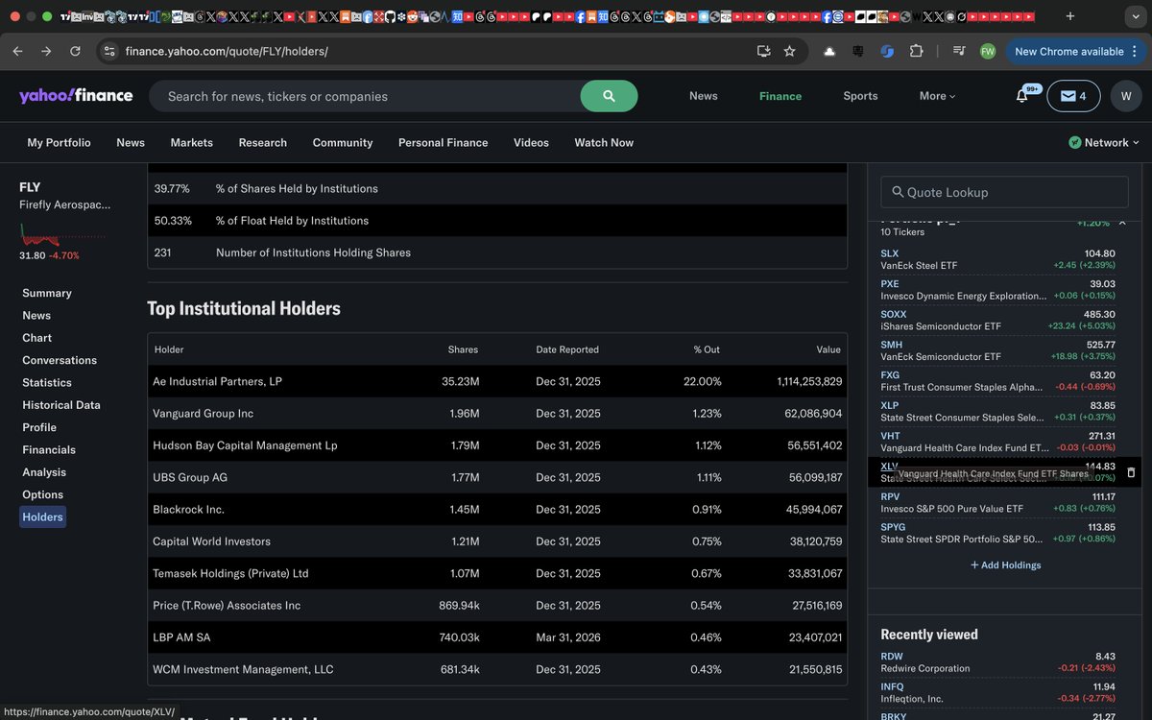The height and width of the screenshot is (720, 1152).
Task: Open the user profile avatar W
Action: pyautogui.click(x=1126, y=96)
